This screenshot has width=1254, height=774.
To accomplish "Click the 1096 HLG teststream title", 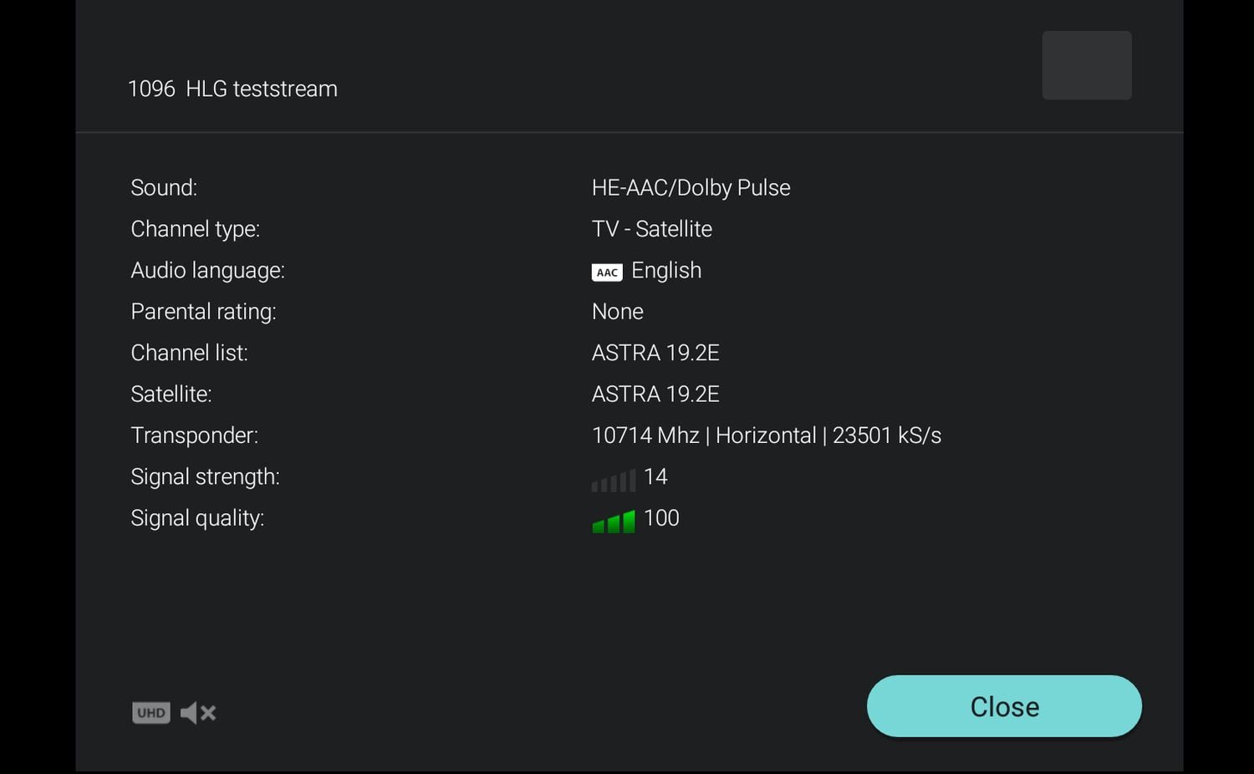I will tap(232, 89).
